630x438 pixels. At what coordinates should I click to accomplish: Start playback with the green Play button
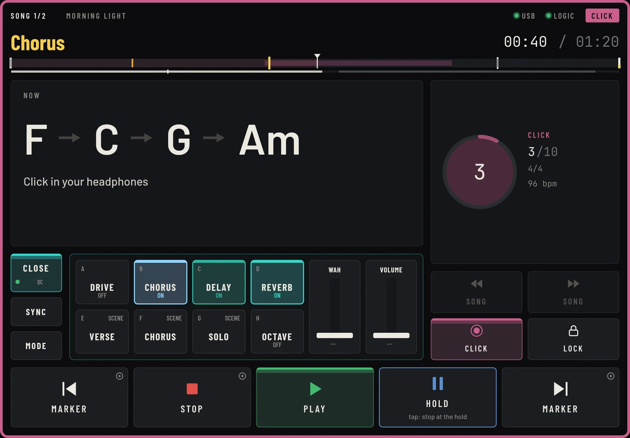coord(315,397)
